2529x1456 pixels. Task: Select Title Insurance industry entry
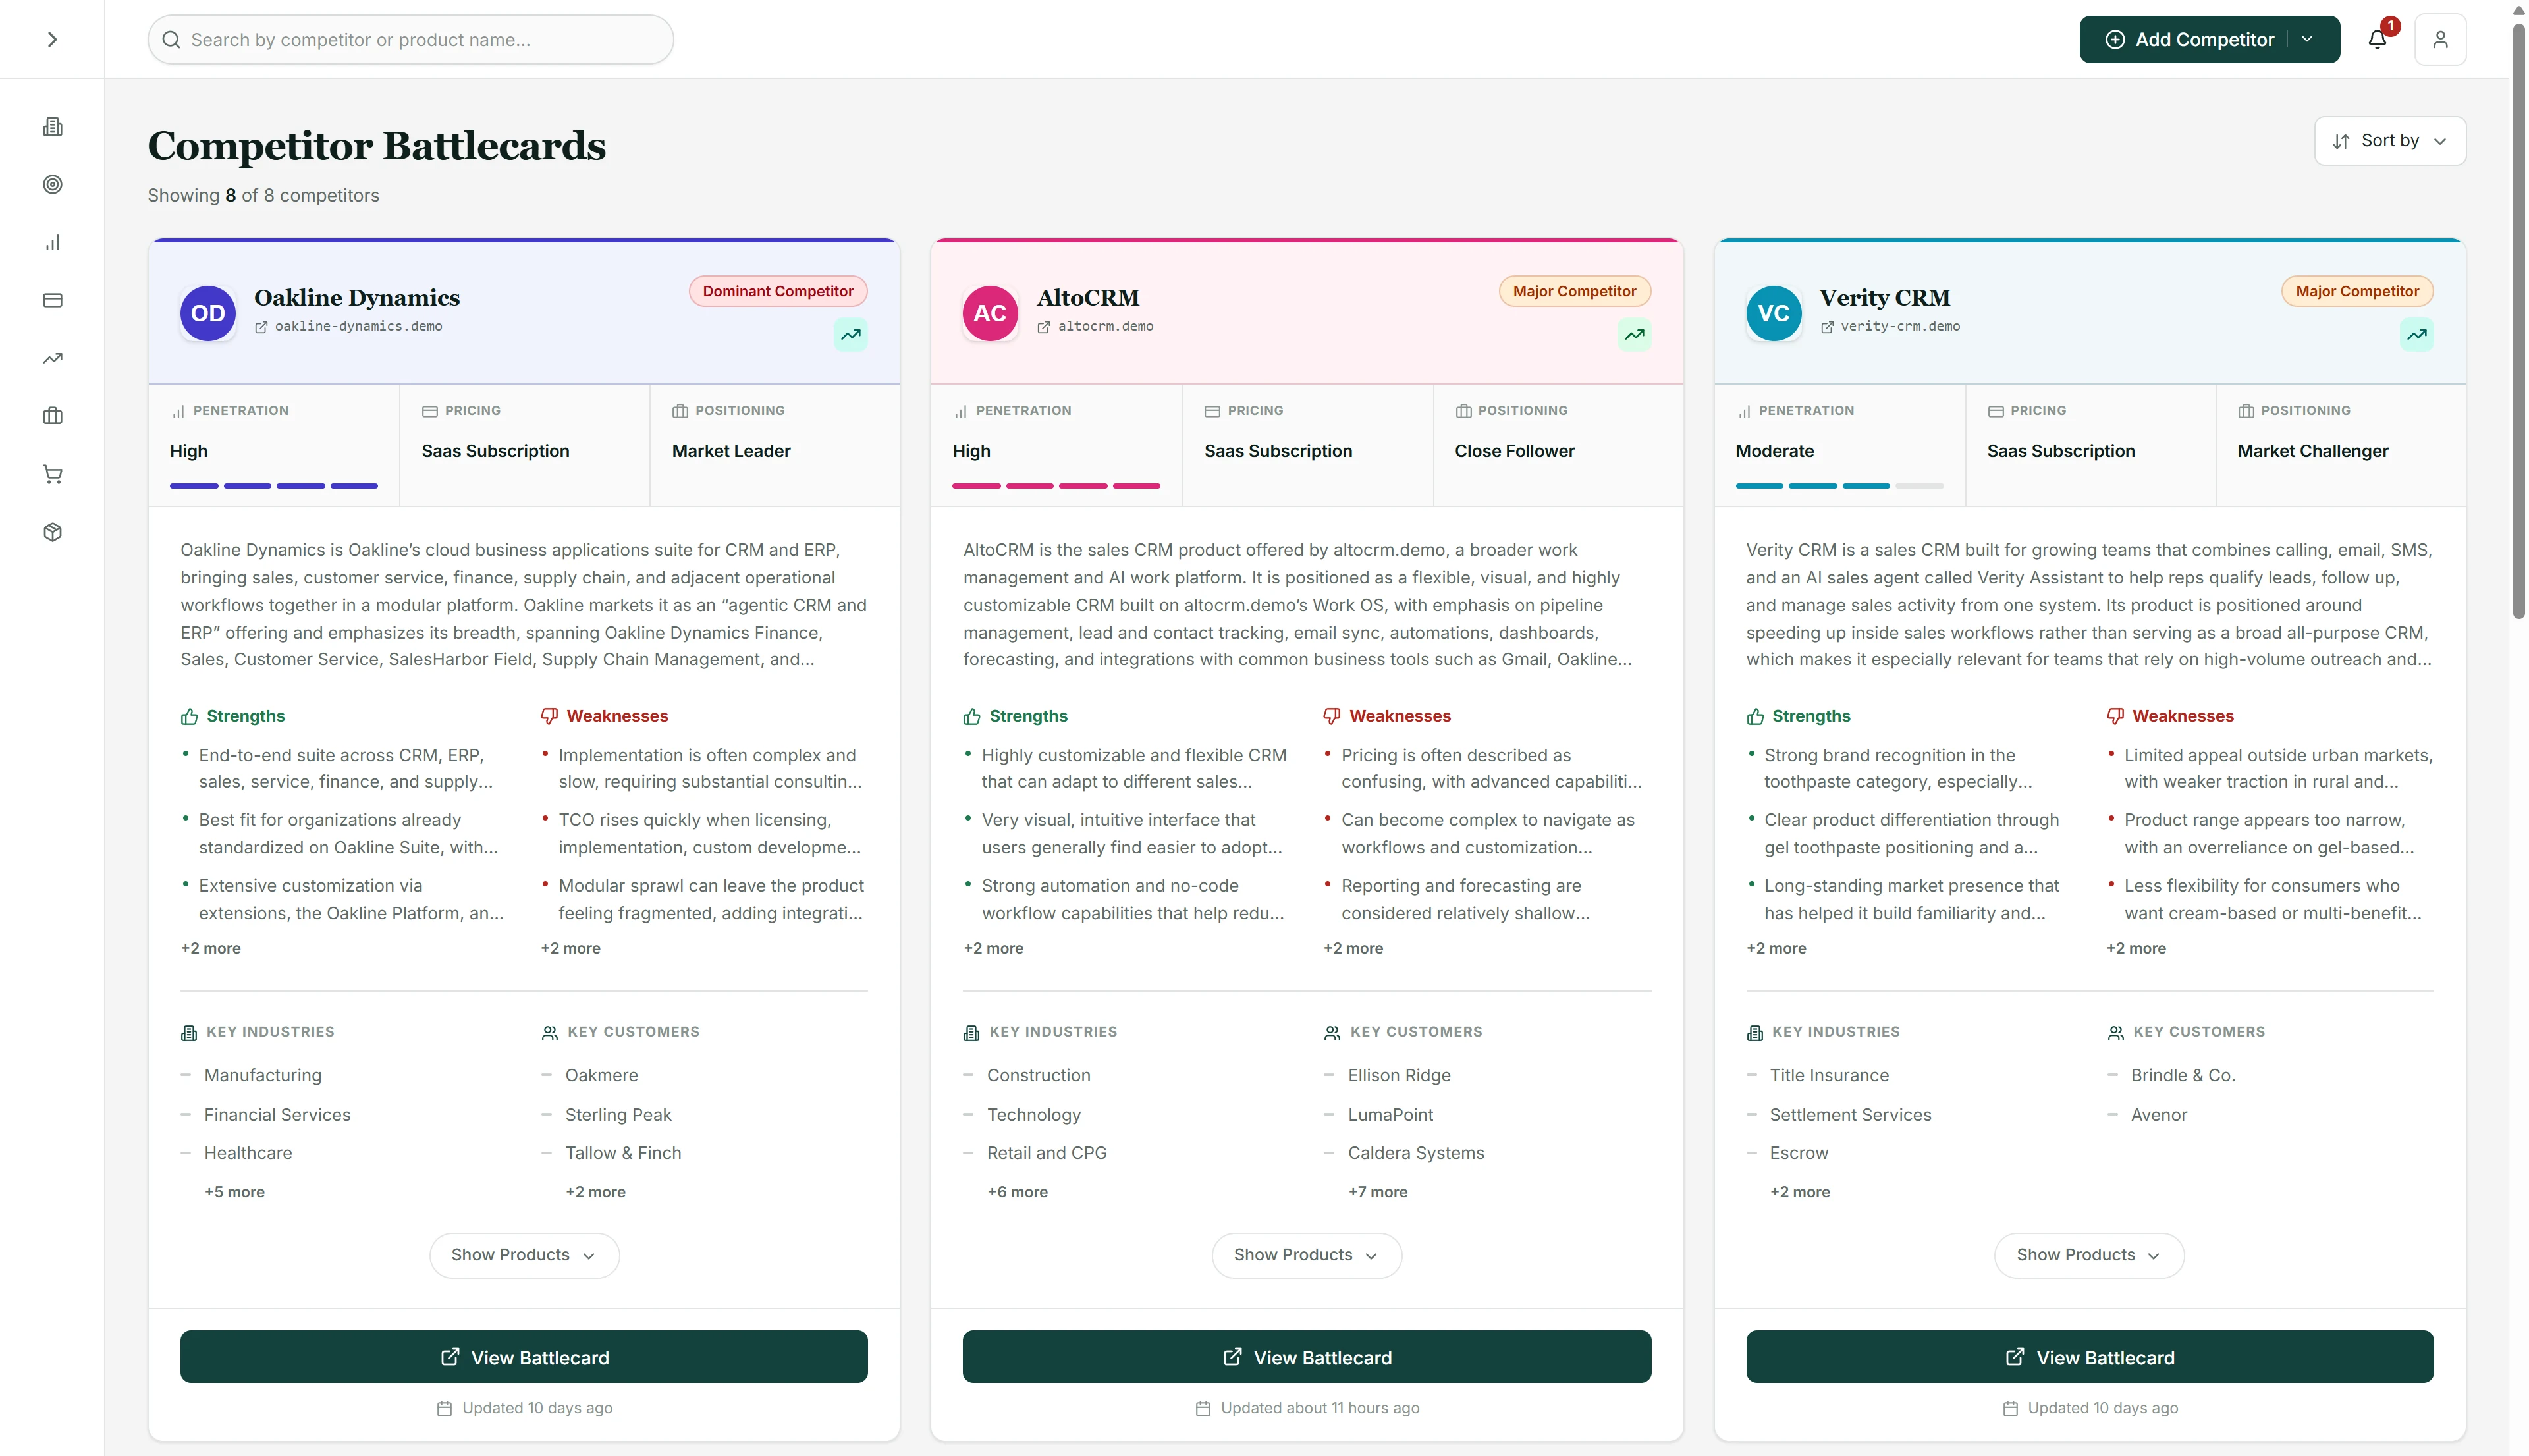pos(1828,1075)
